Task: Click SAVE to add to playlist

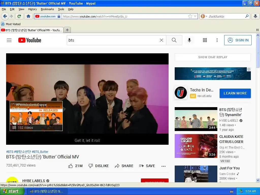Action: pos(147,166)
